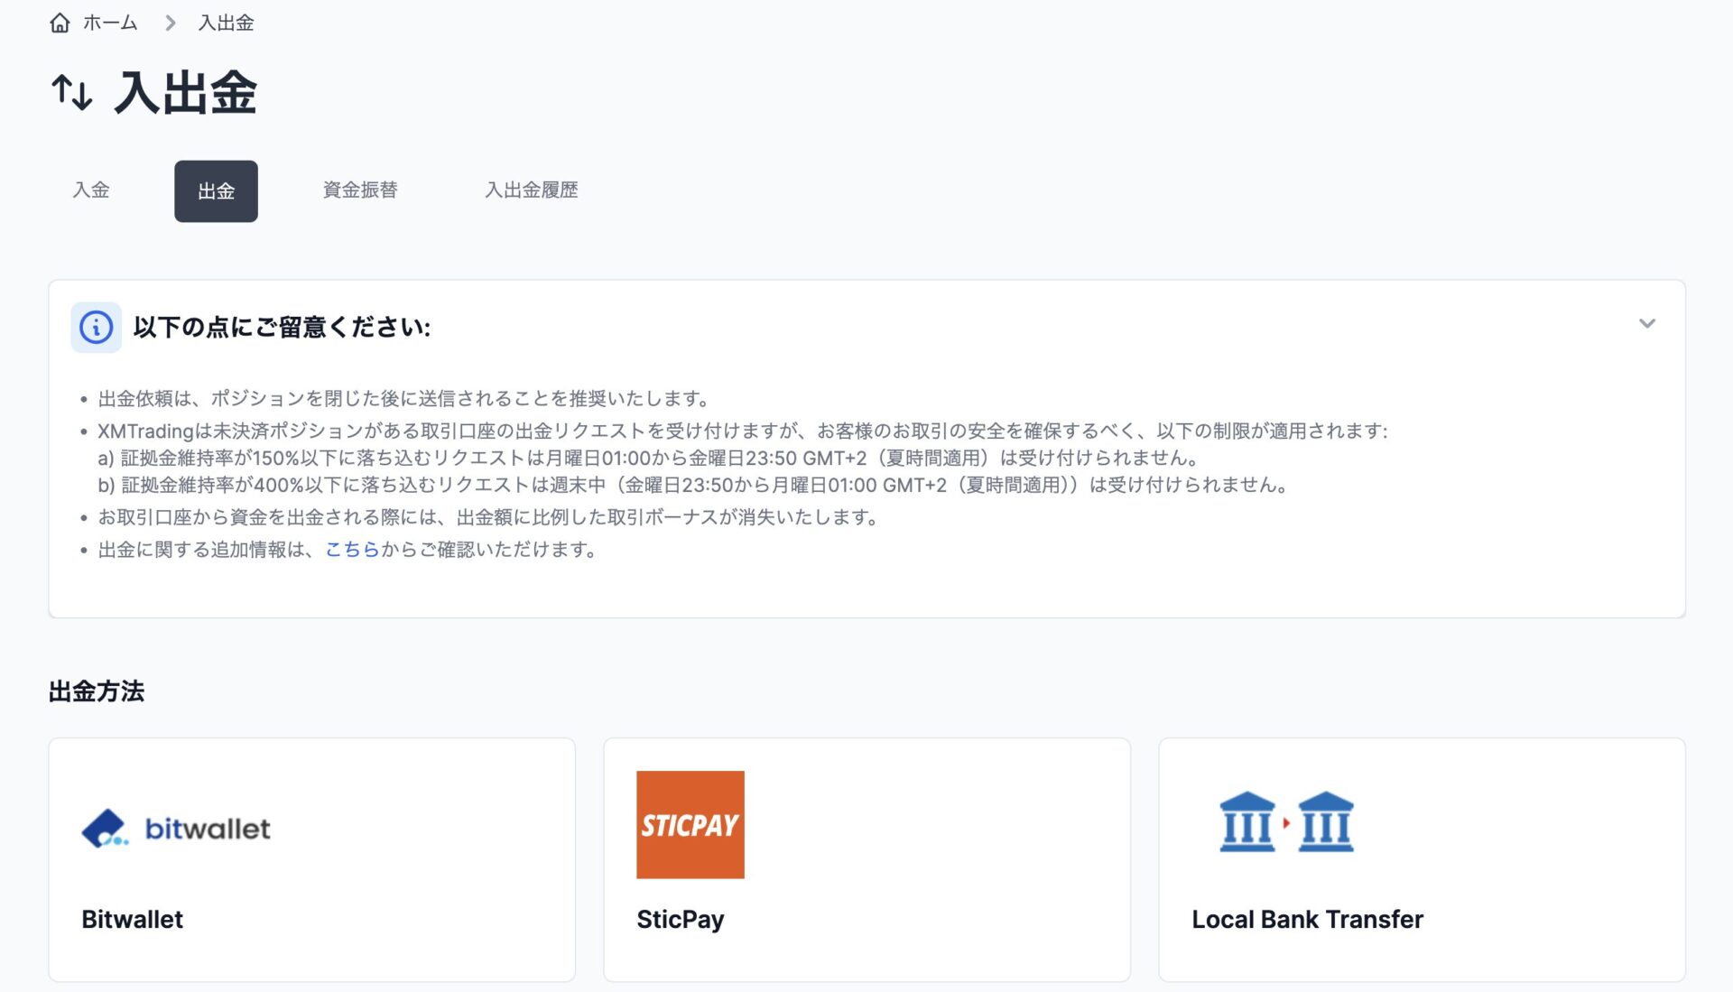
Task: Click the こちら link for withdrawal info
Action: click(352, 550)
